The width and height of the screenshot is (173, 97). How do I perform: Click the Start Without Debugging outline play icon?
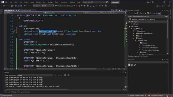(76, 6)
